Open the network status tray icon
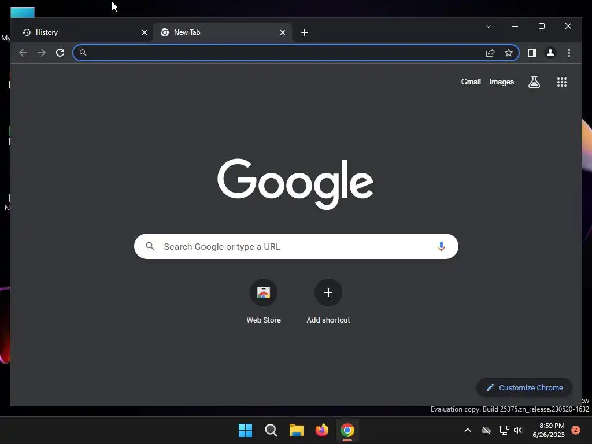This screenshot has height=444, width=592. 504,430
